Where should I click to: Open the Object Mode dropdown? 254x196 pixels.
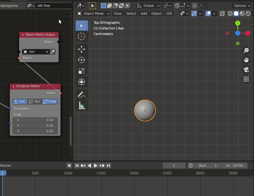coord(93,13)
